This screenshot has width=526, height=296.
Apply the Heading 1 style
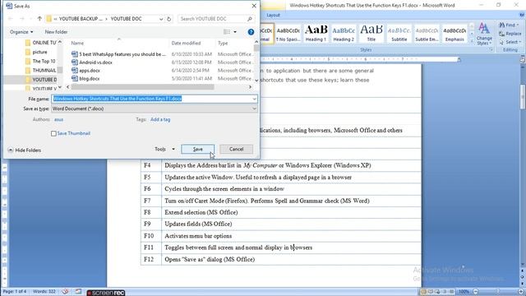point(316,33)
